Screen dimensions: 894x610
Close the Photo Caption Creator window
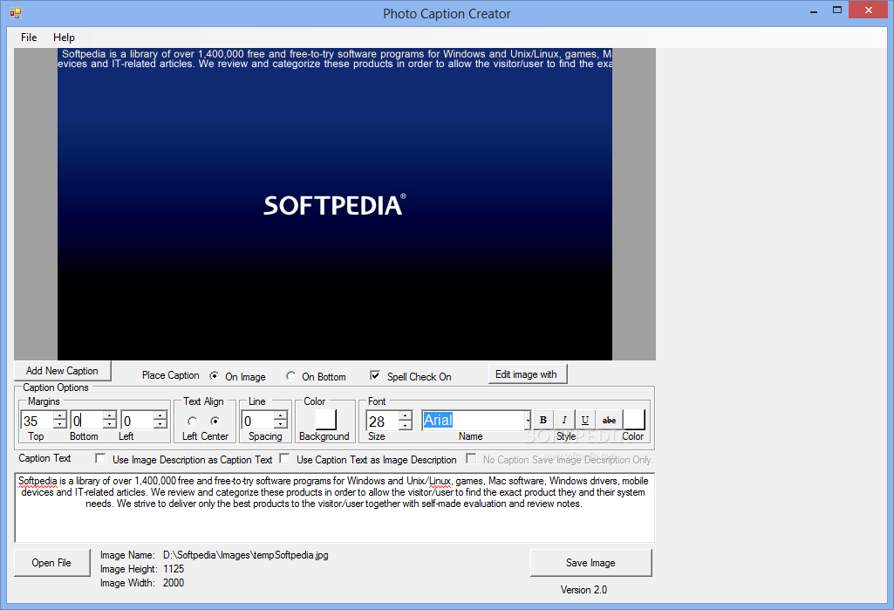tap(869, 10)
